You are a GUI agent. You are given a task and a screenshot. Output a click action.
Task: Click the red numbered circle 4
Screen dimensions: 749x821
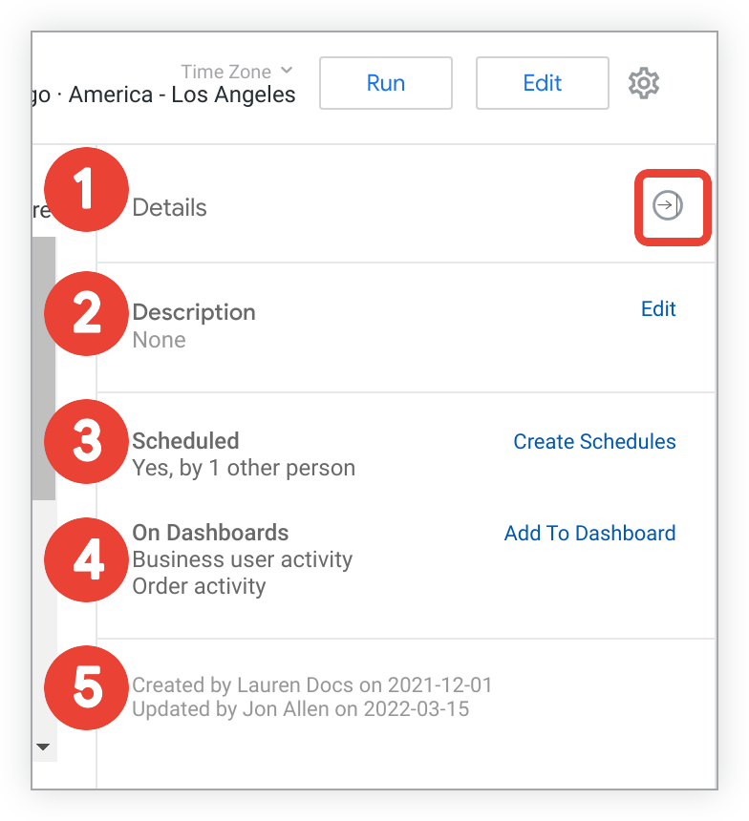coord(87,560)
